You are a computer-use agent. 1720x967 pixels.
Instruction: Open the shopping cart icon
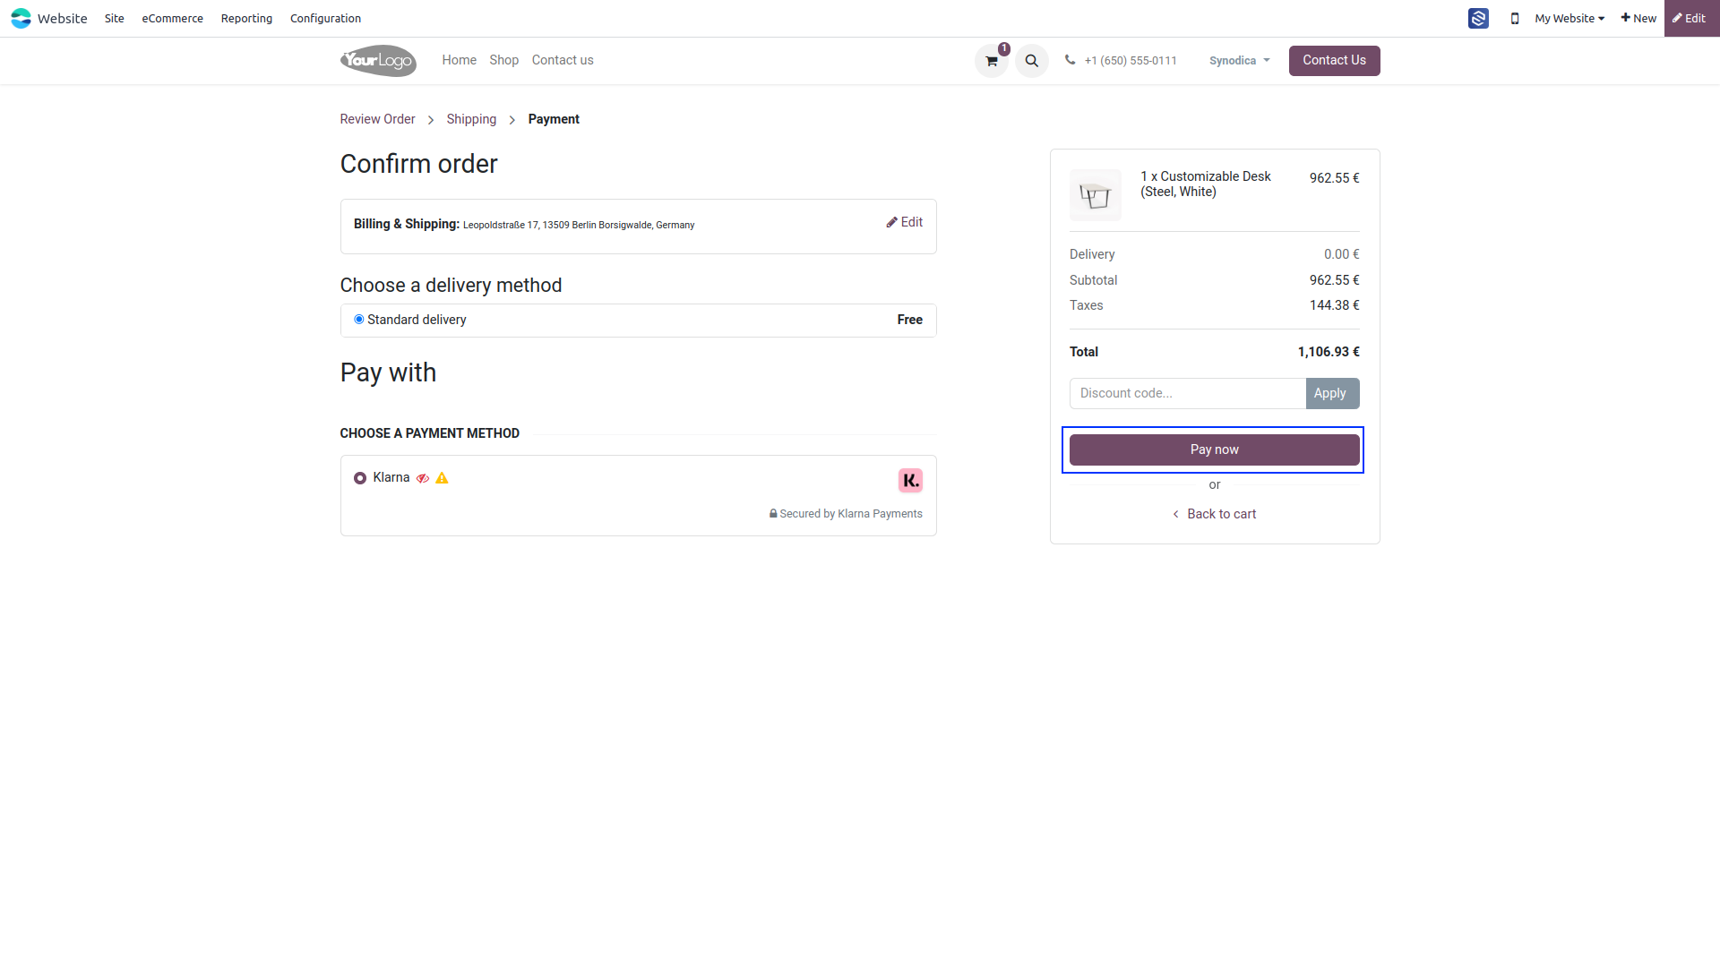point(992,61)
